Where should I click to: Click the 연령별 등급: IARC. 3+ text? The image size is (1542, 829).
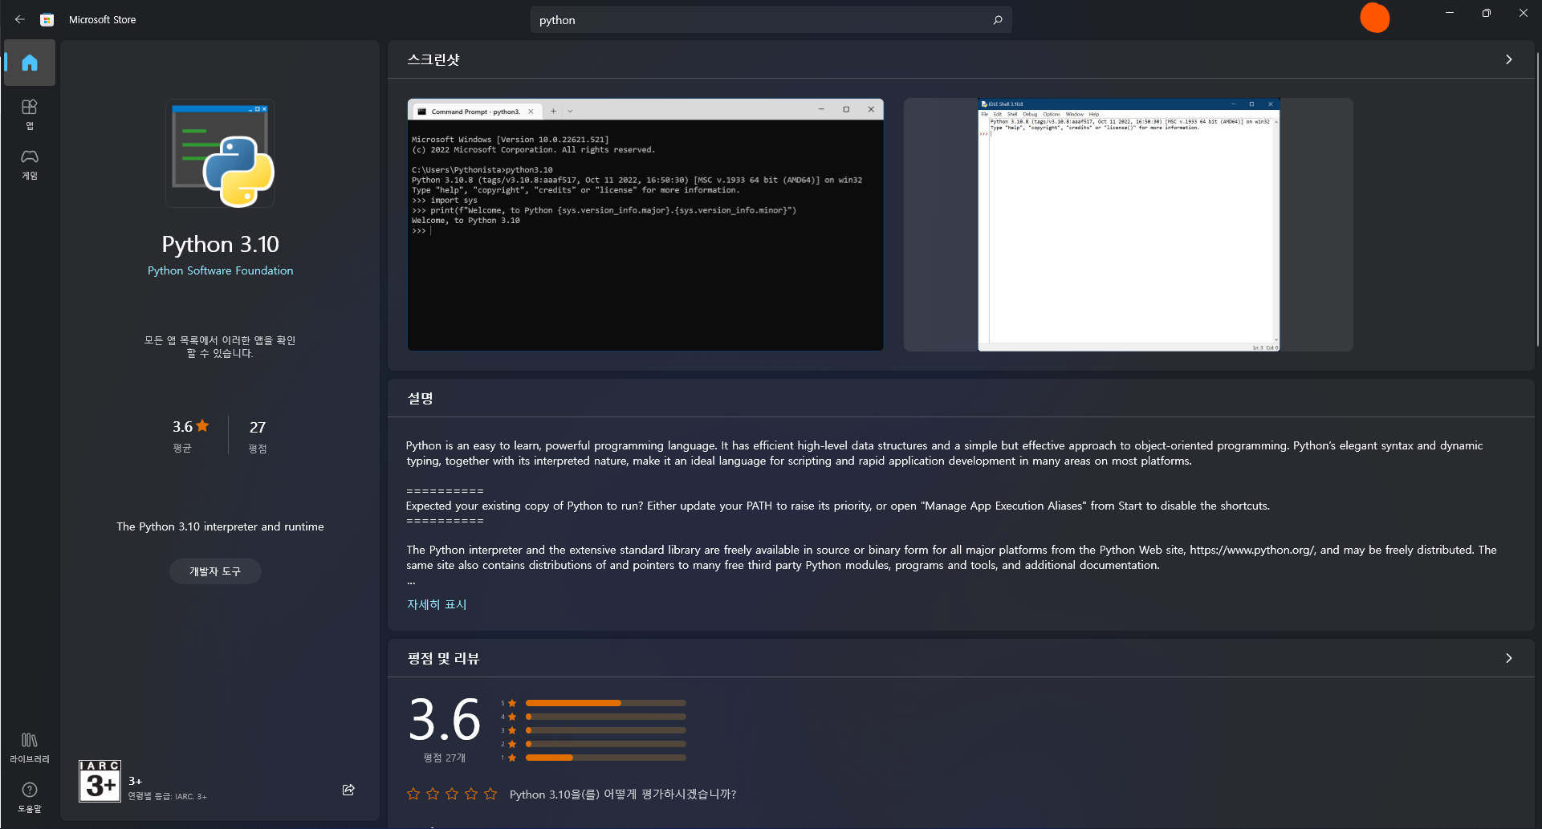pyautogui.click(x=168, y=796)
